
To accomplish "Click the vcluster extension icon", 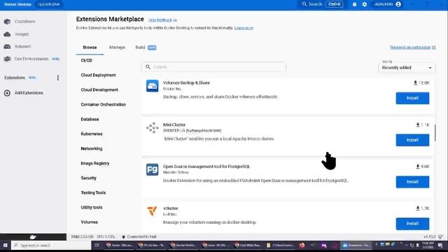I will [x=153, y=211].
